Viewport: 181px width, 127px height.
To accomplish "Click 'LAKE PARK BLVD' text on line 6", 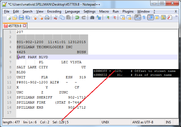I will pyautogui.click(x=32, y=57).
